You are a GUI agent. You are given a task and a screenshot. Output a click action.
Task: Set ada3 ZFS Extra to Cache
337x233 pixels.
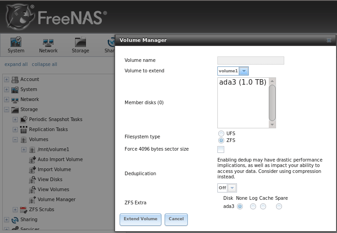point(263,207)
